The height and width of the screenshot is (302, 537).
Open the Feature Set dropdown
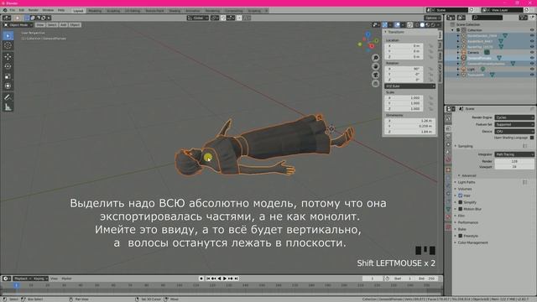(514, 124)
